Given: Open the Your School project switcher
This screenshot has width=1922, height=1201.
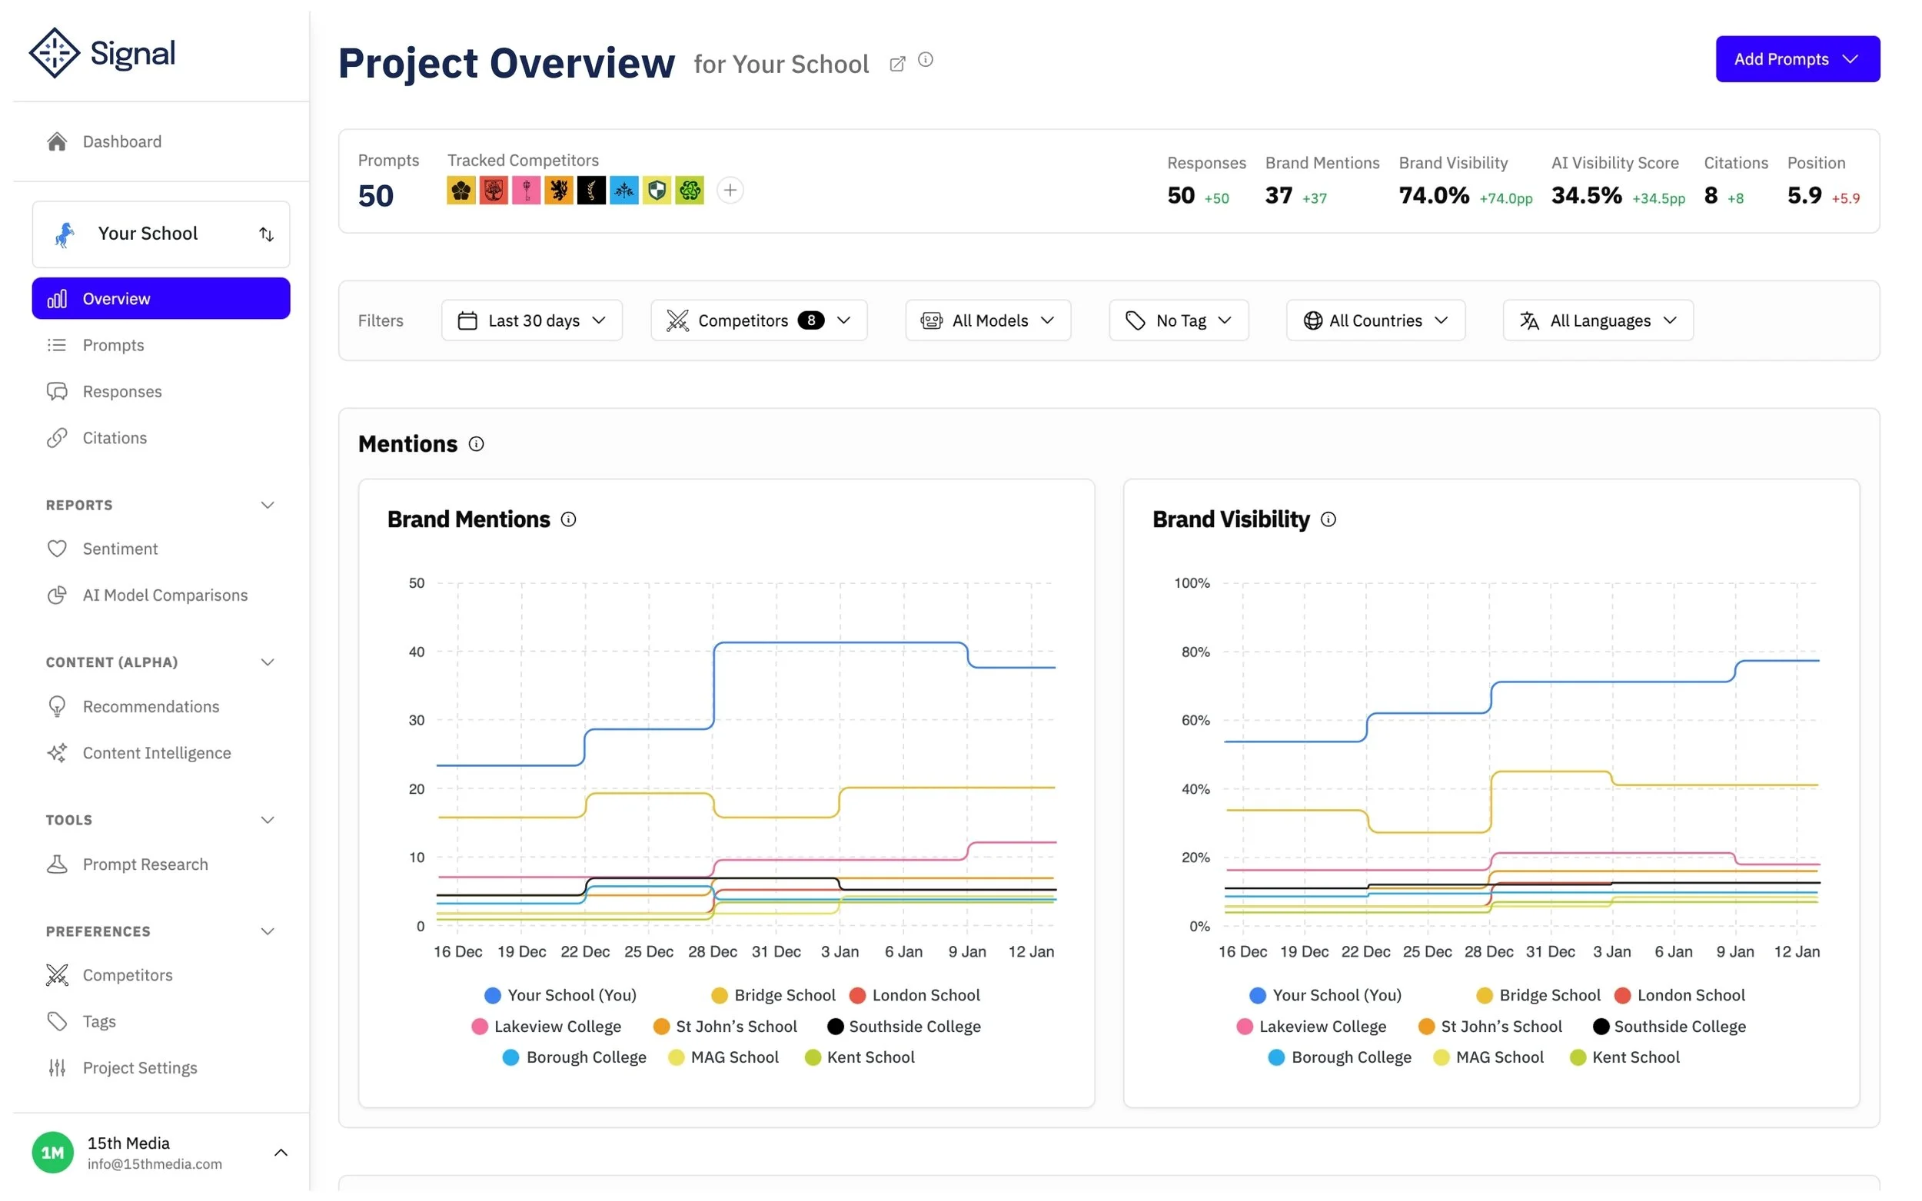Looking at the screenshot, I should pyautogui.click(x=161, y=234).
